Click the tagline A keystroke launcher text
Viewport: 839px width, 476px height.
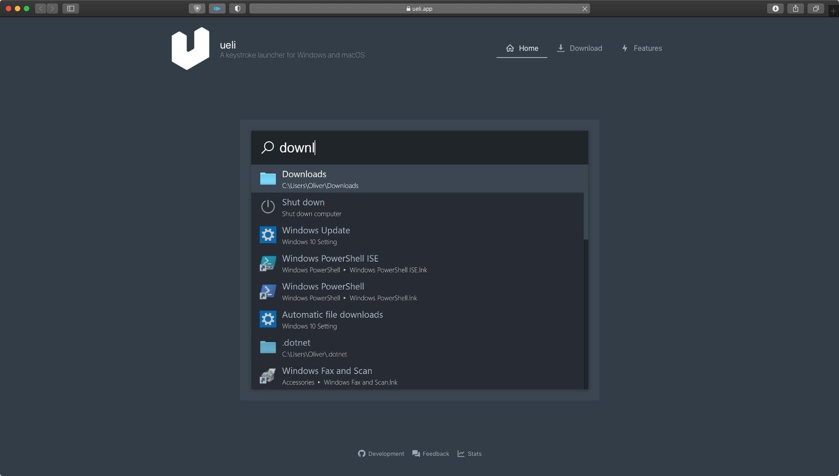[292, 55]
